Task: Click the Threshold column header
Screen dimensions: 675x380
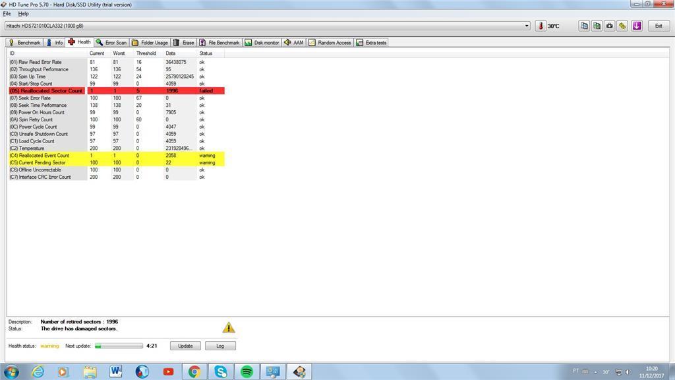Action: click(x=148, y=53)
